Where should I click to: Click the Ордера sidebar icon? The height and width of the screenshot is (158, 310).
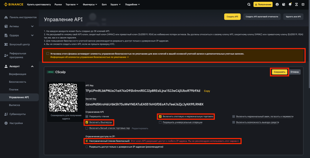(6, 35)
